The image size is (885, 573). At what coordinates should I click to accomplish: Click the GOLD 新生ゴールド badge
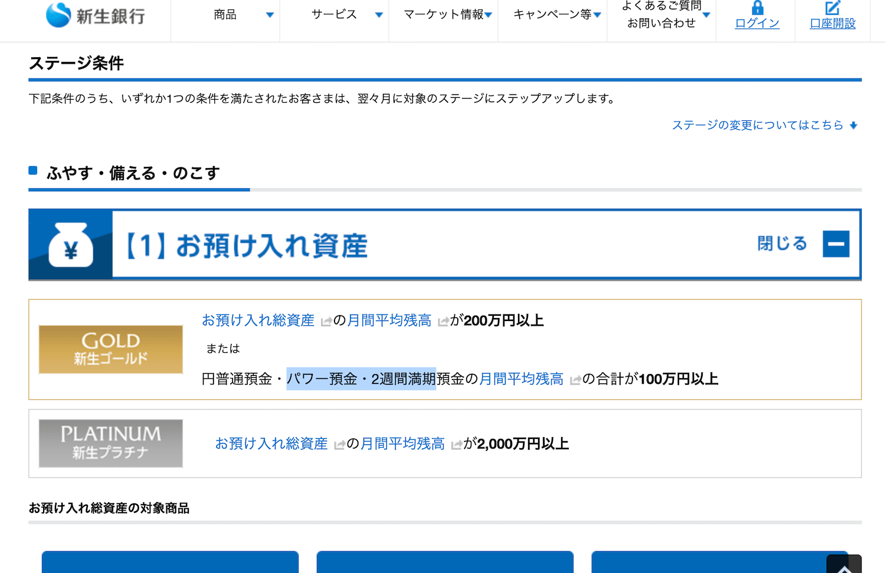coord(111,349)
